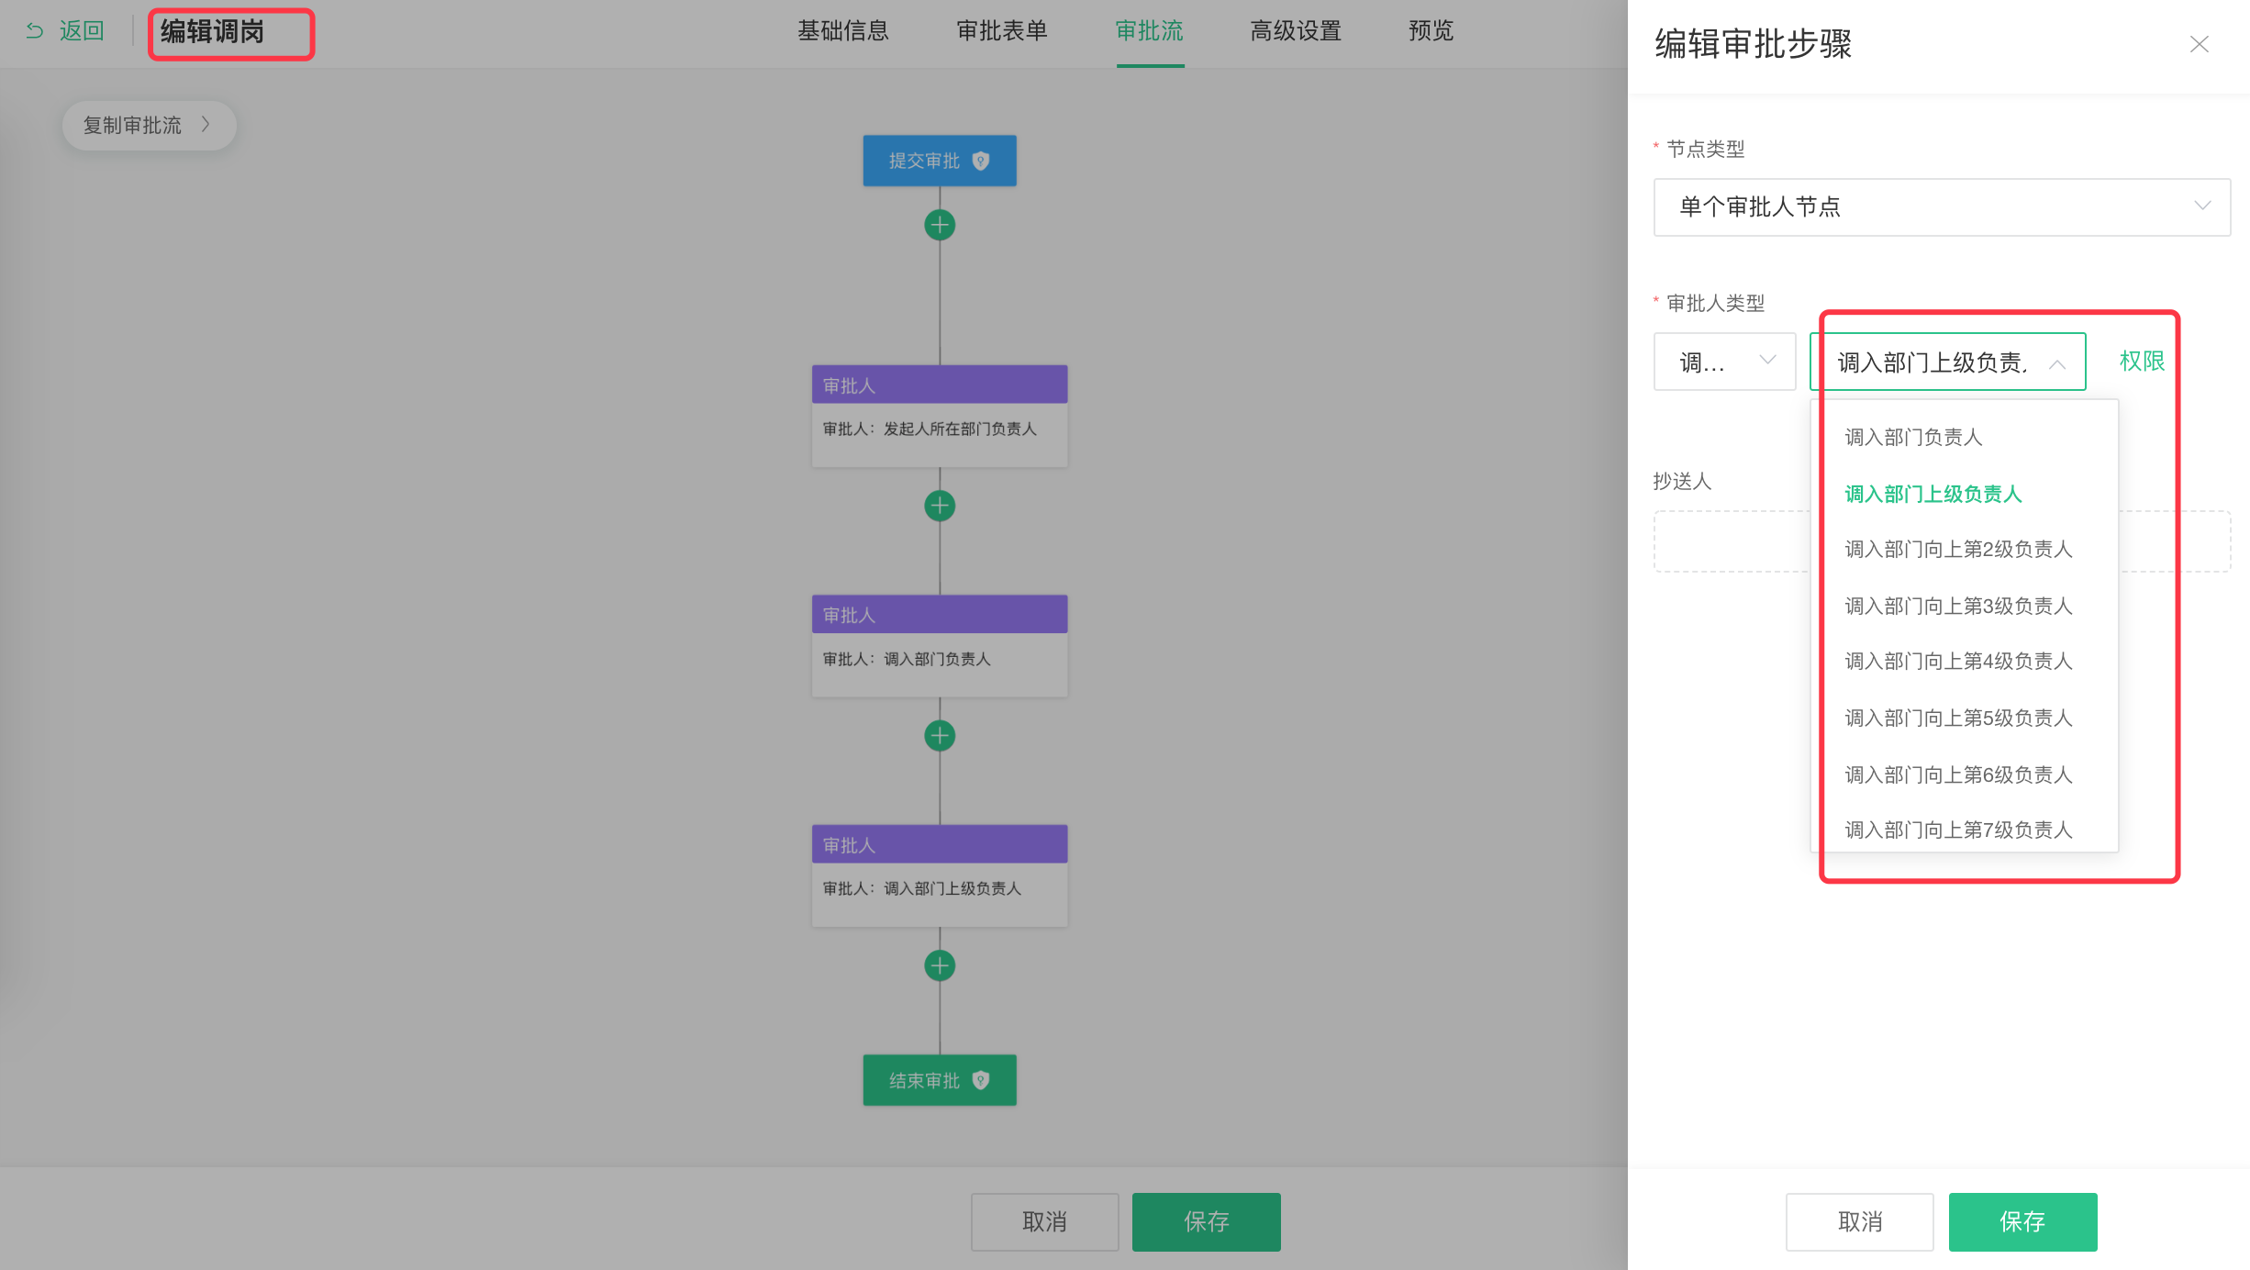Viewport: 2250px width, 1270px height.
Task: Click the back arrow icon beside 返回
Action: click(x=35, y=31)
